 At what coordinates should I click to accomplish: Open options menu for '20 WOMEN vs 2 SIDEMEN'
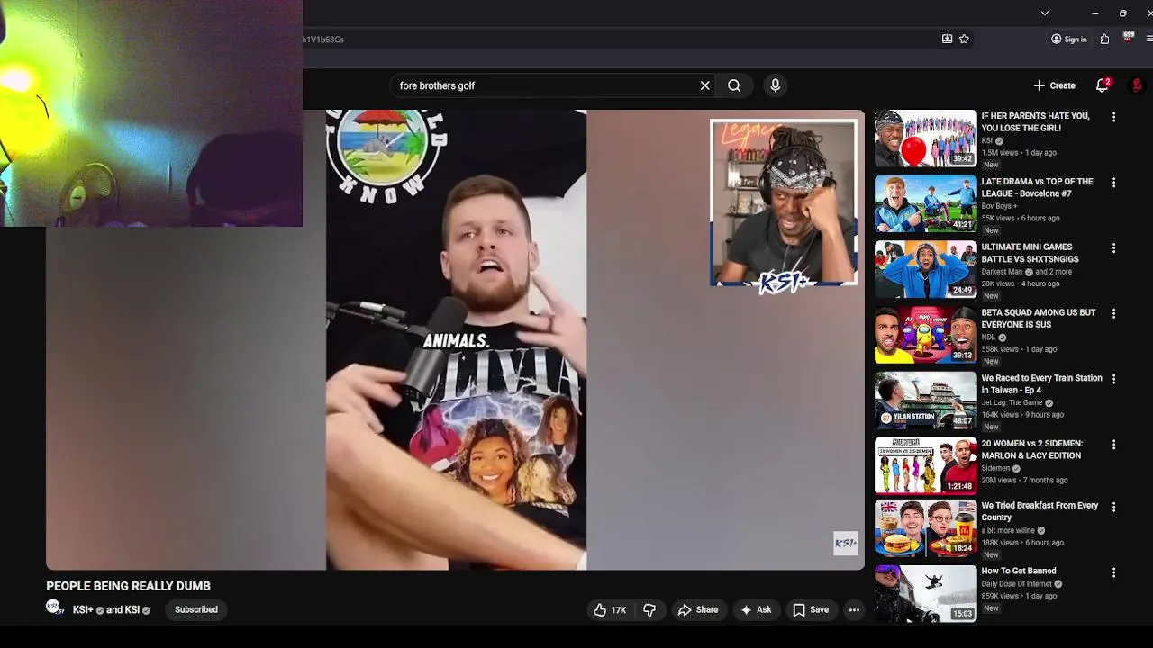pos(1113,445)
